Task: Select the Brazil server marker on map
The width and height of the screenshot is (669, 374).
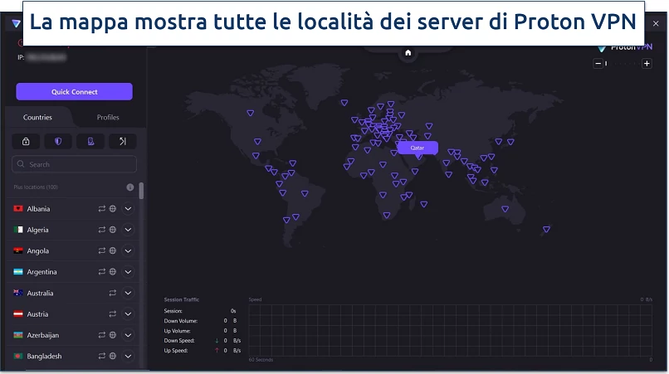Action: click(305, 193)
